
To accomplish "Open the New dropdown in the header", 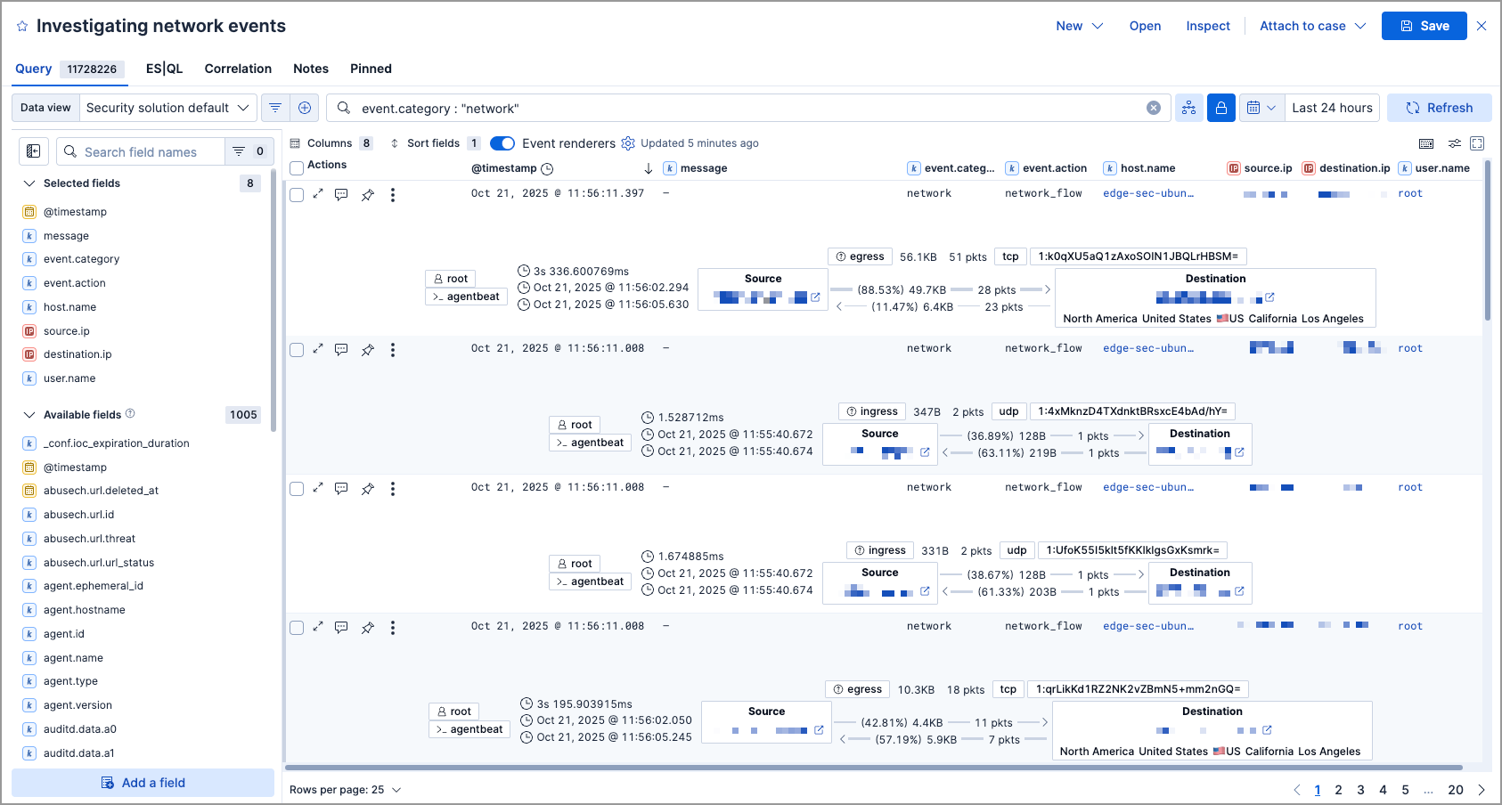I will (1078, 26).
